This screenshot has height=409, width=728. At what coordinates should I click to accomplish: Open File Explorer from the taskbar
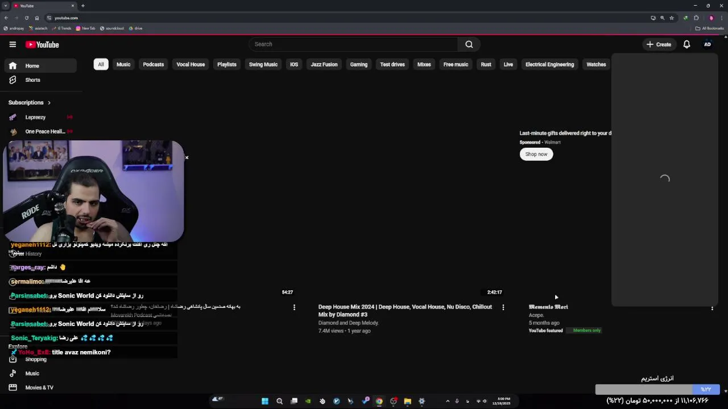tap(407, 401)
